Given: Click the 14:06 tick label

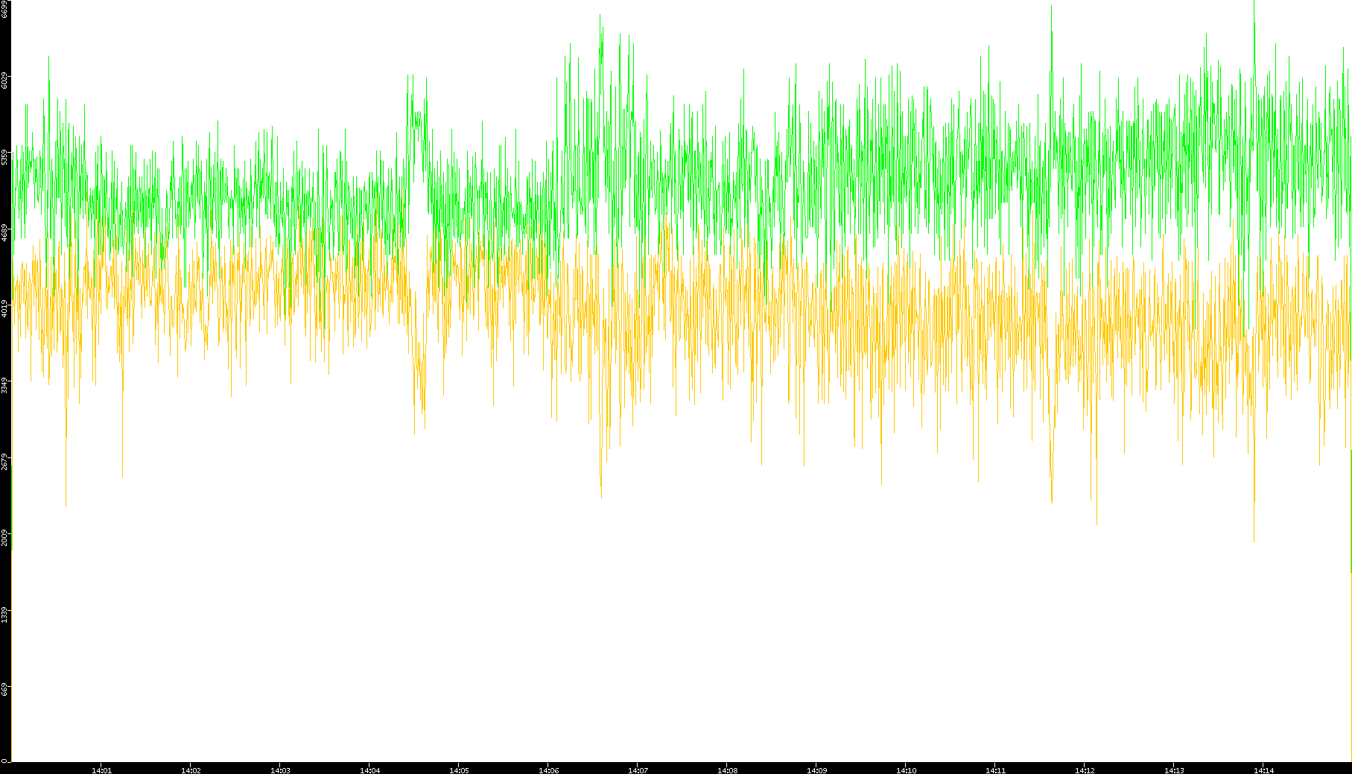Looking at the screenshot, I should (x=548, y=770).
